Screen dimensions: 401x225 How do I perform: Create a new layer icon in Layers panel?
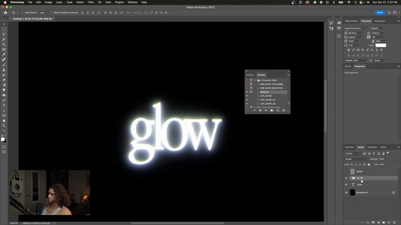click(389, 222)
